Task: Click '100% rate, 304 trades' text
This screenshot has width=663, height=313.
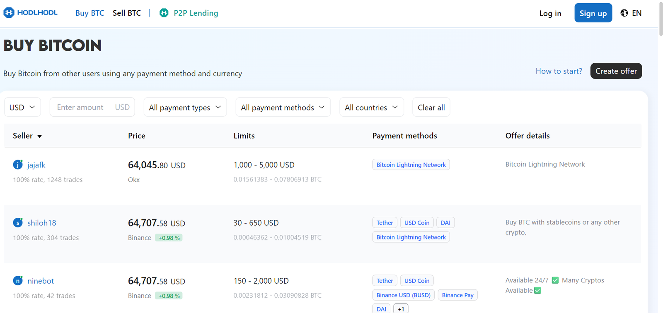Action: pyautogui.click(x=46, y=238)
